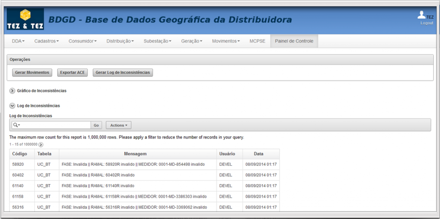
Task: Open the DDA menu
Action: [x=18, y=41]
